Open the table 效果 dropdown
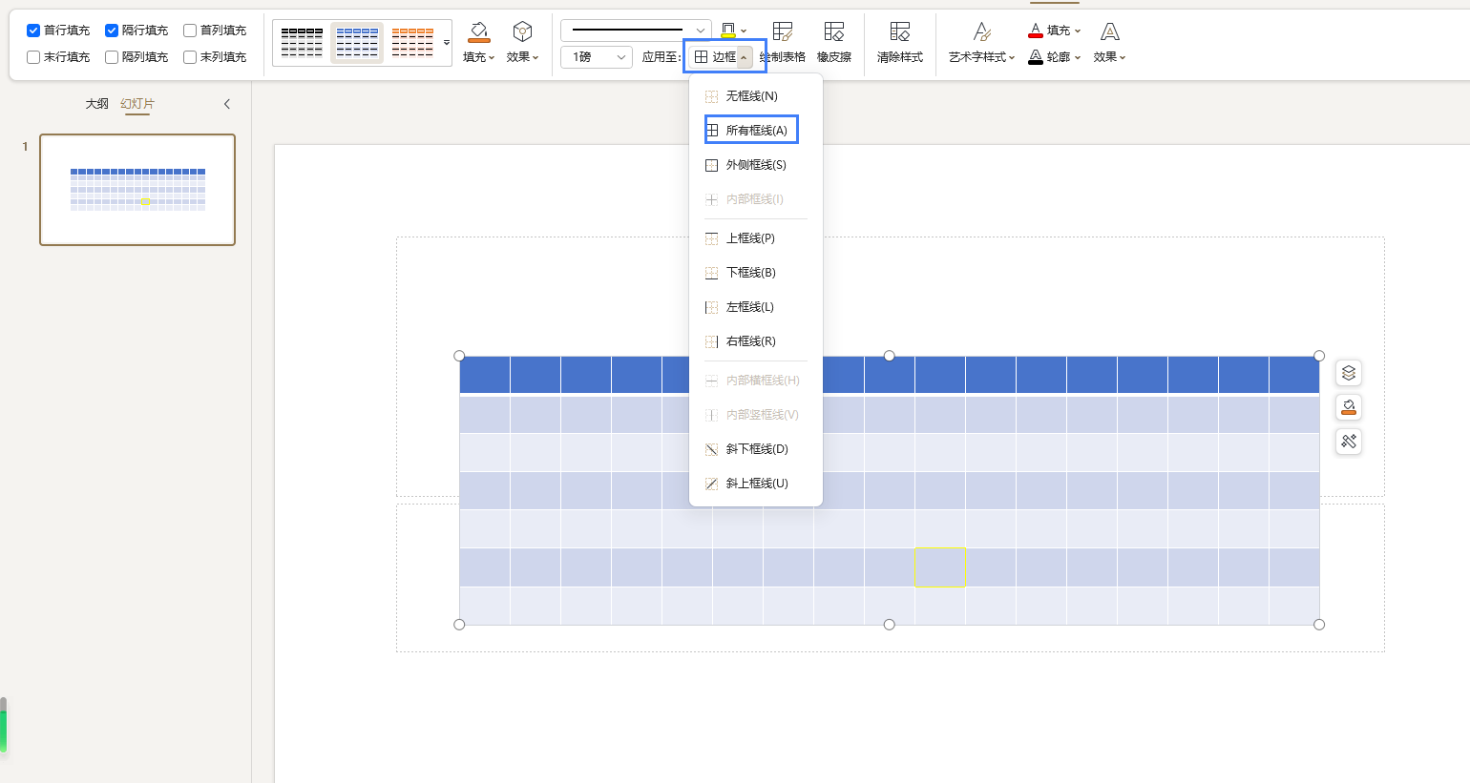Viewport: 1470px width, 783px height. [523, 57]
